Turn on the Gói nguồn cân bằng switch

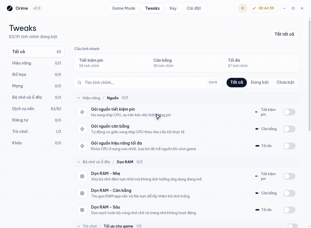[289, 129]
